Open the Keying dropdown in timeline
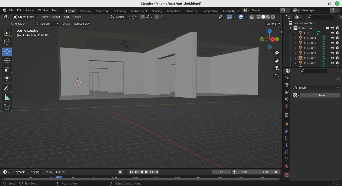Viewport: 342px width, 186px height. click(37, 172)
